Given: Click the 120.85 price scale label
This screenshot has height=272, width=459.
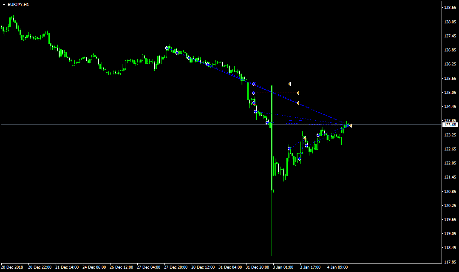Looking at the screenshot, I should (x=450, y=192).
